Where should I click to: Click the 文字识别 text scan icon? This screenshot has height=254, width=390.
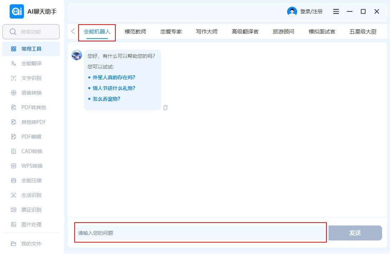coord(14,78)
